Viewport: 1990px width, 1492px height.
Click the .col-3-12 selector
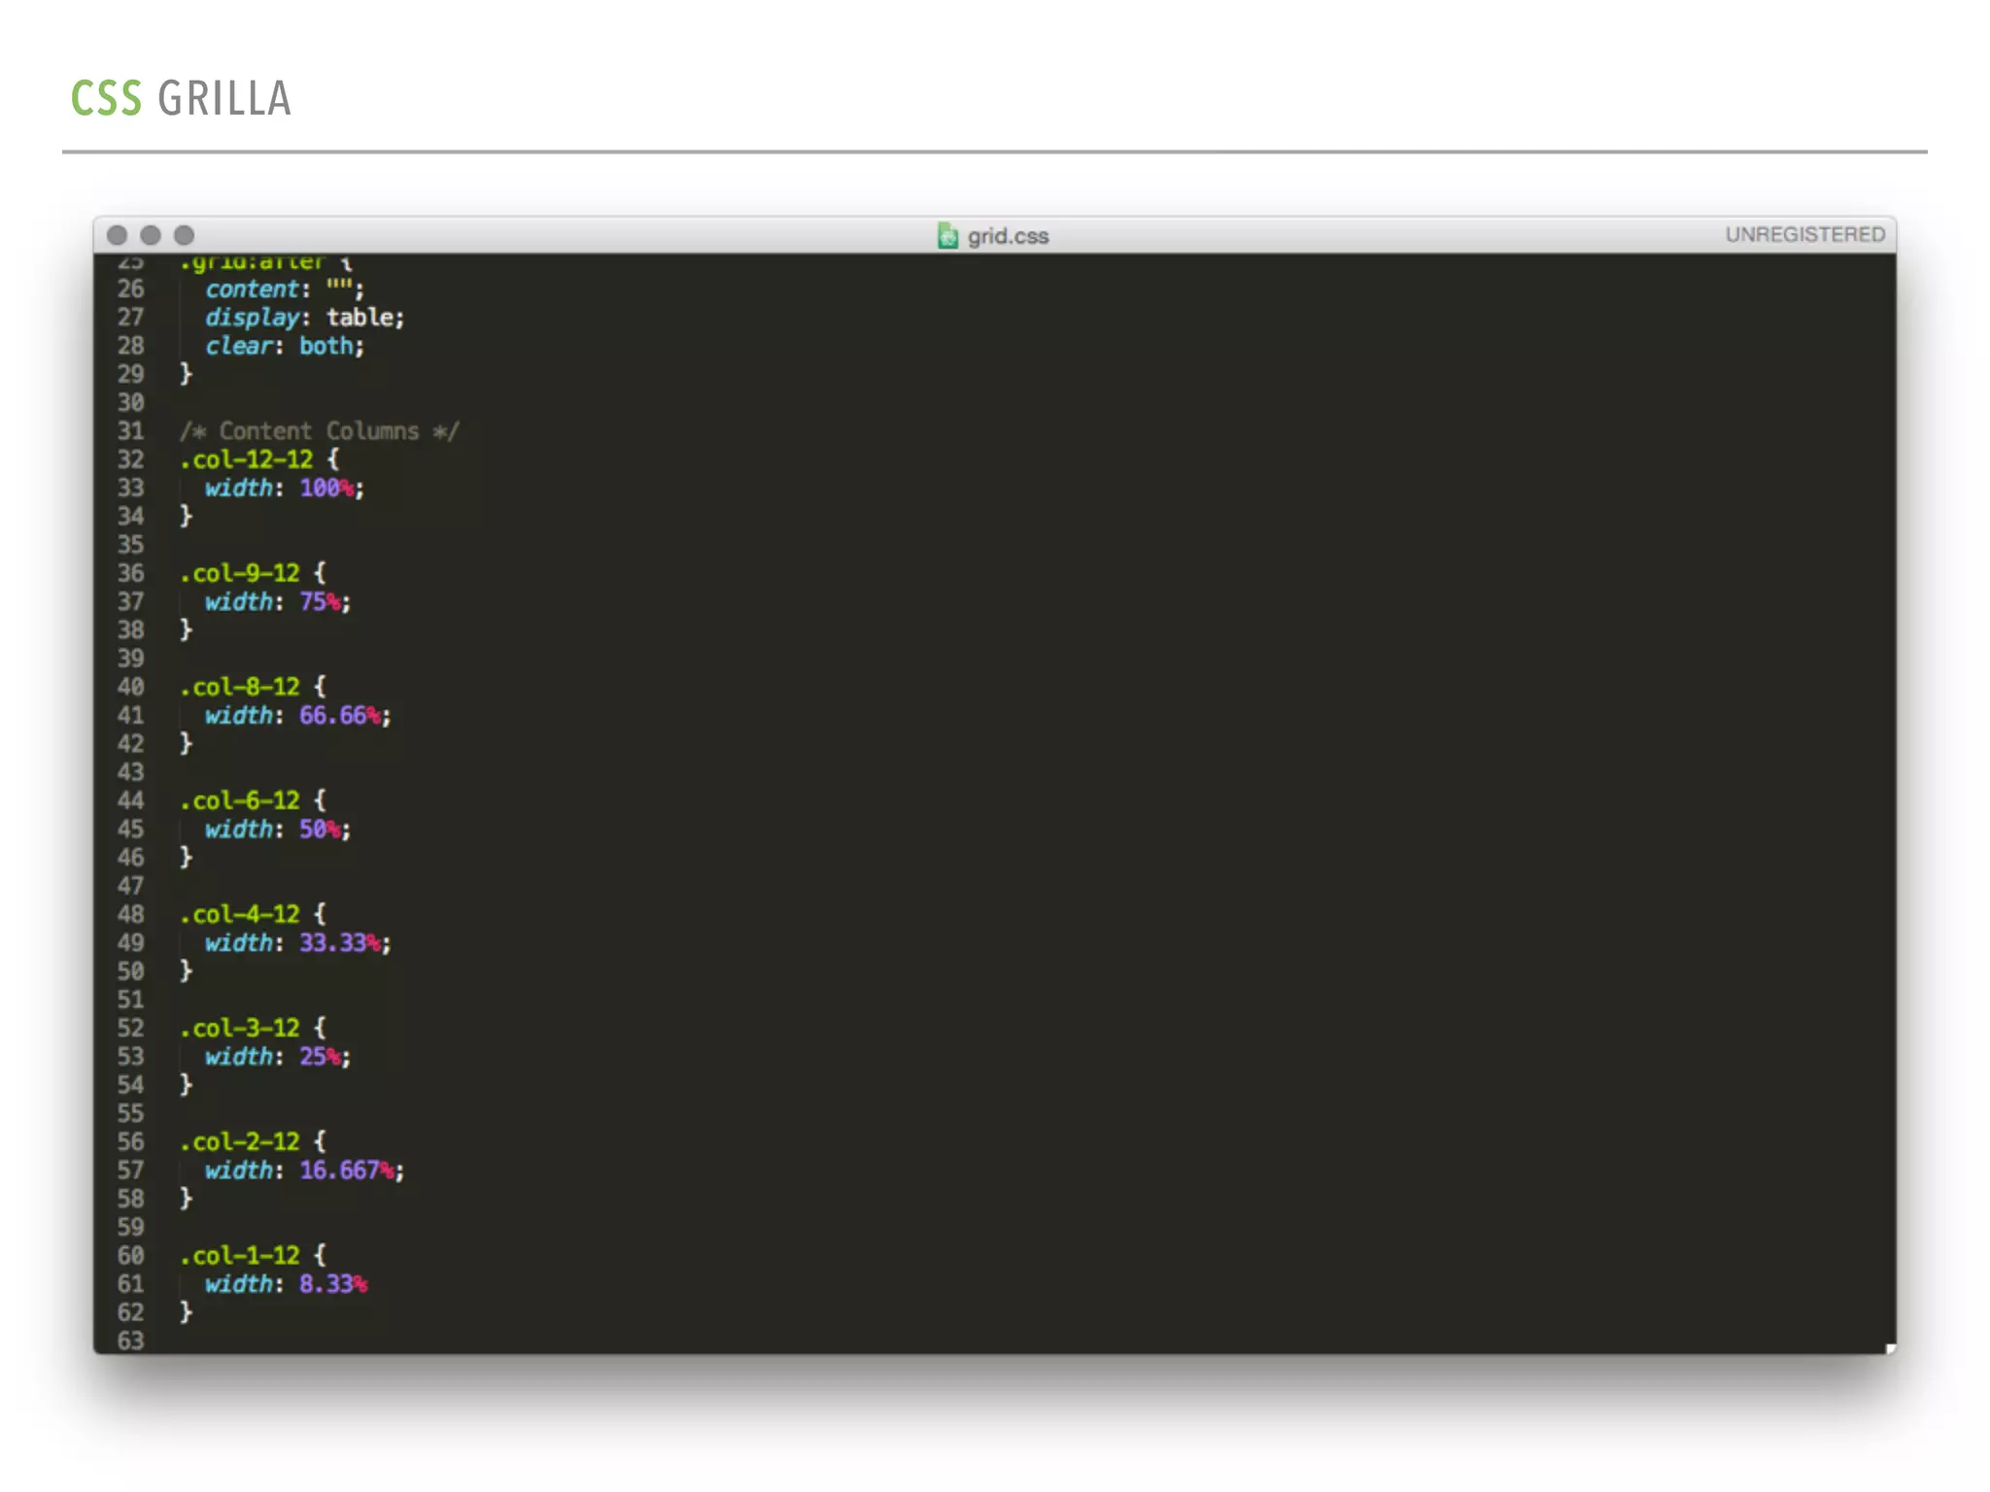(x=241, y=1028)
